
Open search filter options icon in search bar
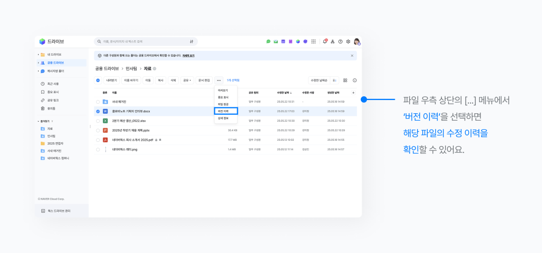(x=192, y=41)
